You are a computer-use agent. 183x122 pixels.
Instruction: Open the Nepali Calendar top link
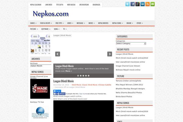[x=36, y=5]
